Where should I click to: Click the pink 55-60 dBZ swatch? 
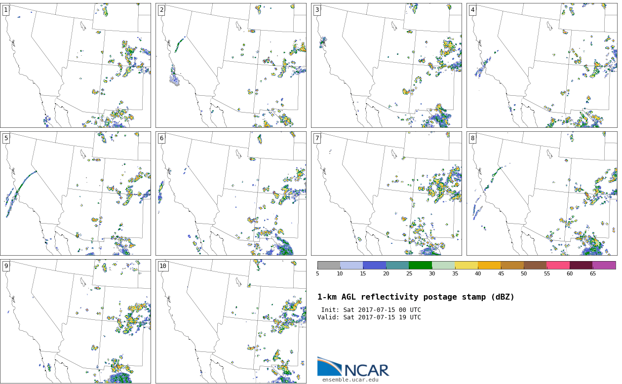click(x=558, y=265)
